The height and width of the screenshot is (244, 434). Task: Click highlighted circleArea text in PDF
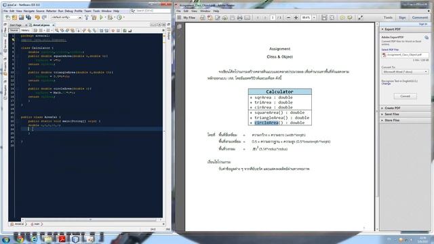tap(267, 123)
